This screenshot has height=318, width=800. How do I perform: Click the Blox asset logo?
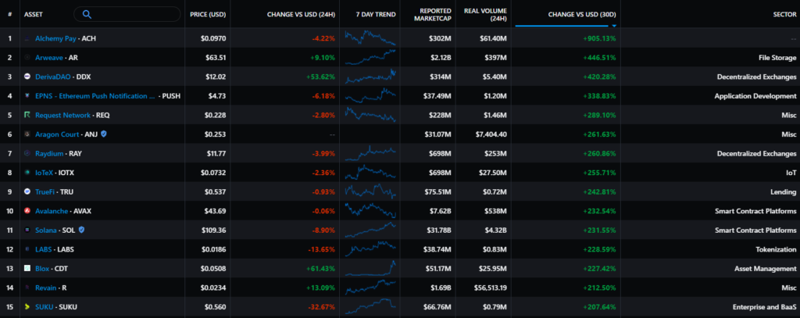point(27,268)
